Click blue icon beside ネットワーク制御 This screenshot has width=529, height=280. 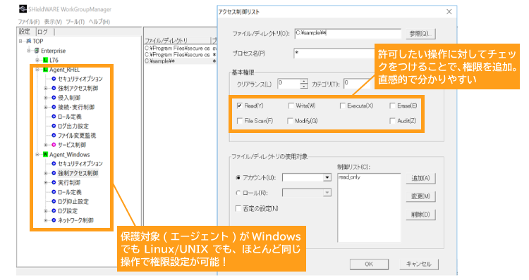pyautogui.click(x=54, y=220)
